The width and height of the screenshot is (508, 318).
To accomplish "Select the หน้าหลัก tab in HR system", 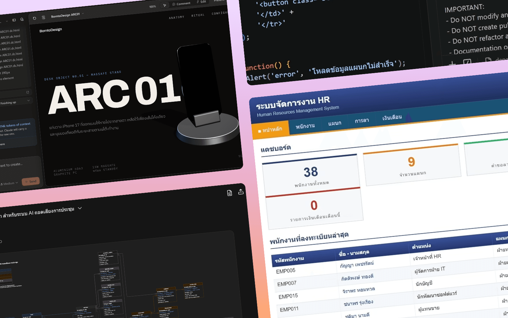I will (270, 129).
